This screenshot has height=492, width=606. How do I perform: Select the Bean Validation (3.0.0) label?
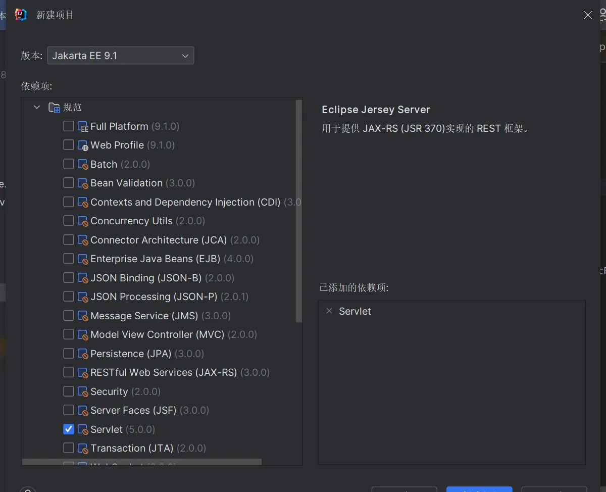pyautogui.click(x=143, y=183)
